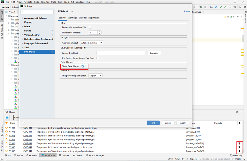Switch to the Registration tab
Viewport: 247px width, 161px height.
pyautogui.click(x=94, y=18)
